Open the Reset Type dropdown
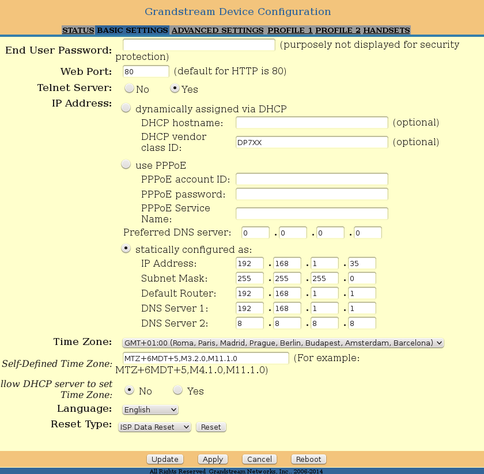Viewport: 484px width, 474px height. coord(154,427)
